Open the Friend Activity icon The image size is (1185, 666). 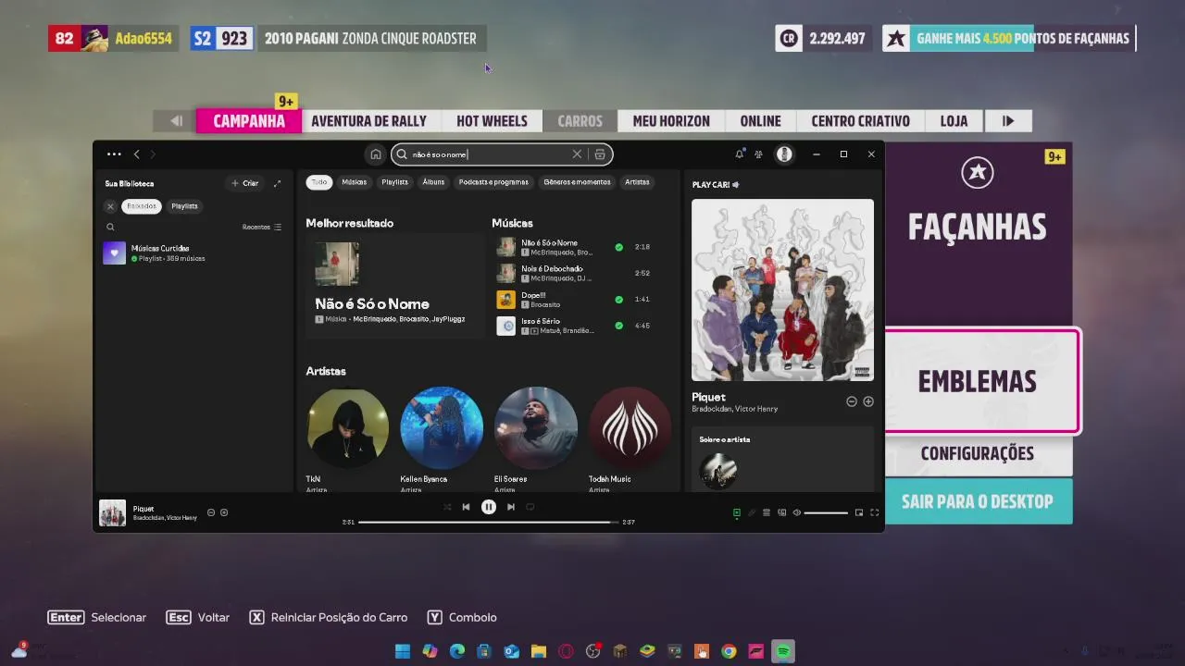tap(758, 154)
